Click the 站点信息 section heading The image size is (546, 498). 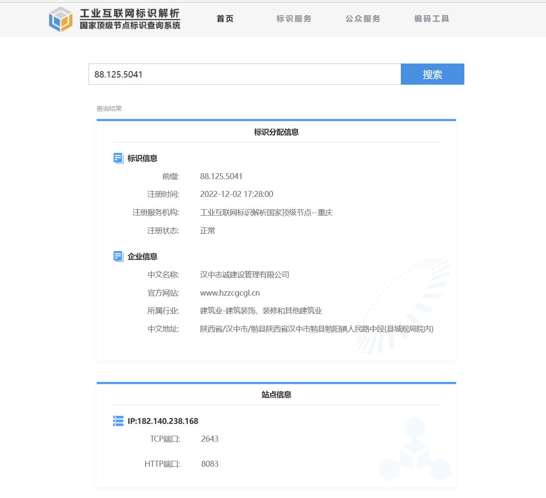(x=276, y=395)
